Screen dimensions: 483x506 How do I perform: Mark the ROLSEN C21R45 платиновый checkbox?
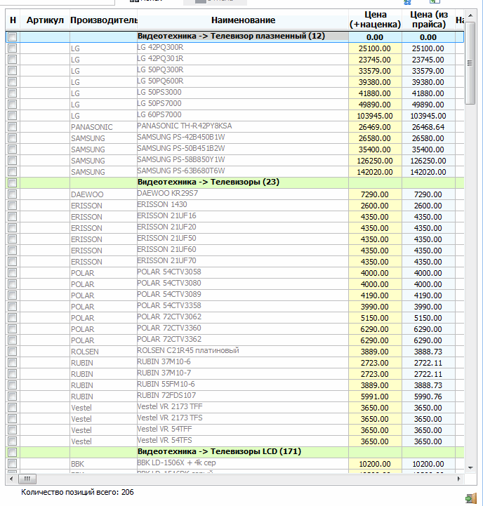[x=12, y=352]
